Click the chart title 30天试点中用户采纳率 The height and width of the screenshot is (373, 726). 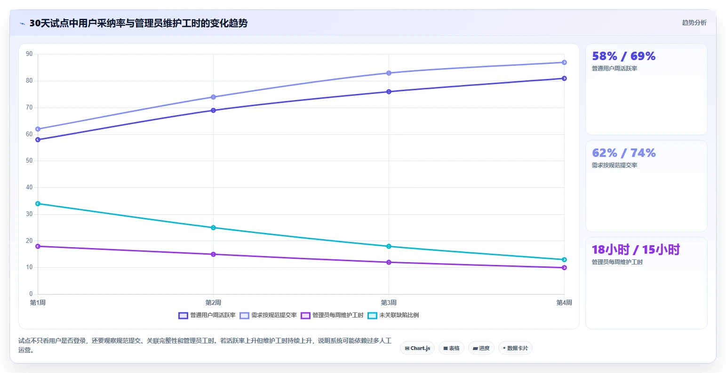point(77,23)
